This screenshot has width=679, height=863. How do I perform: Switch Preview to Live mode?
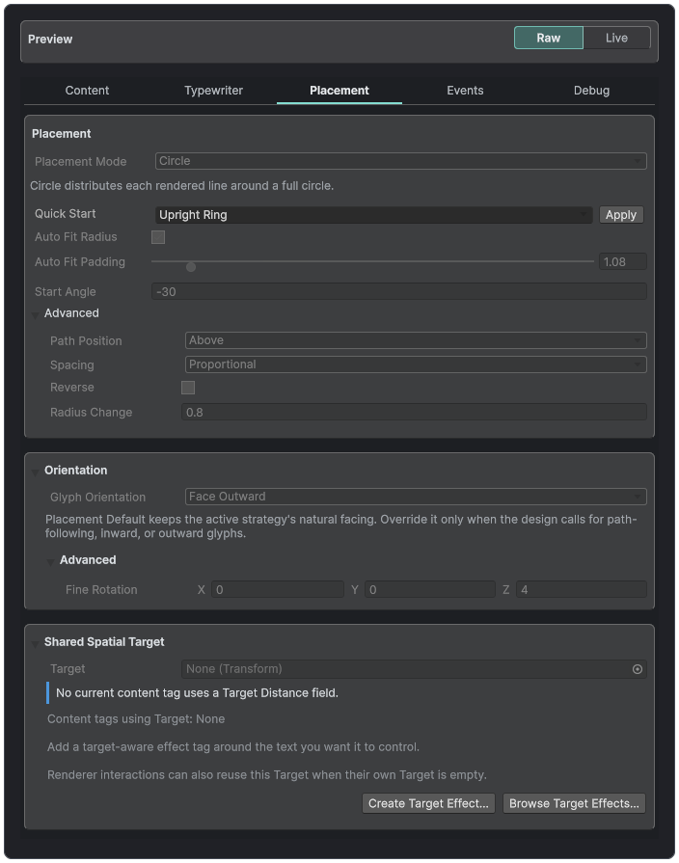tap(616, 38)
